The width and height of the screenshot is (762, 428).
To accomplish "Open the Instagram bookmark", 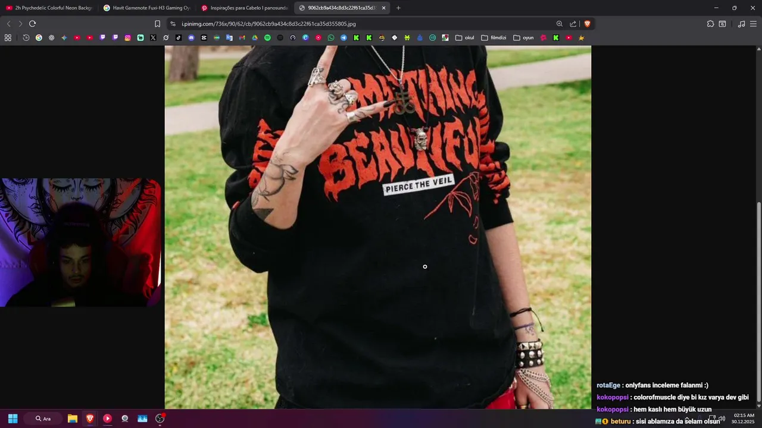I will point(127,37).
